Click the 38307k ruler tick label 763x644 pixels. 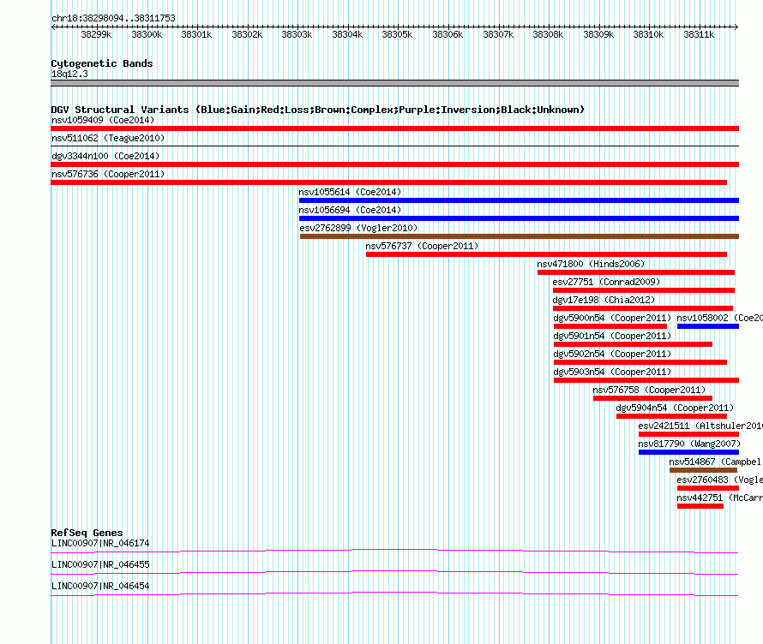pyautogui.click(x=498, y=34)
